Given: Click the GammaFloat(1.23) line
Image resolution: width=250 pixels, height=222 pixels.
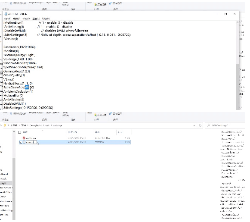Looking at the screenshot, I should pyautogui.click(x=17, y=72).
